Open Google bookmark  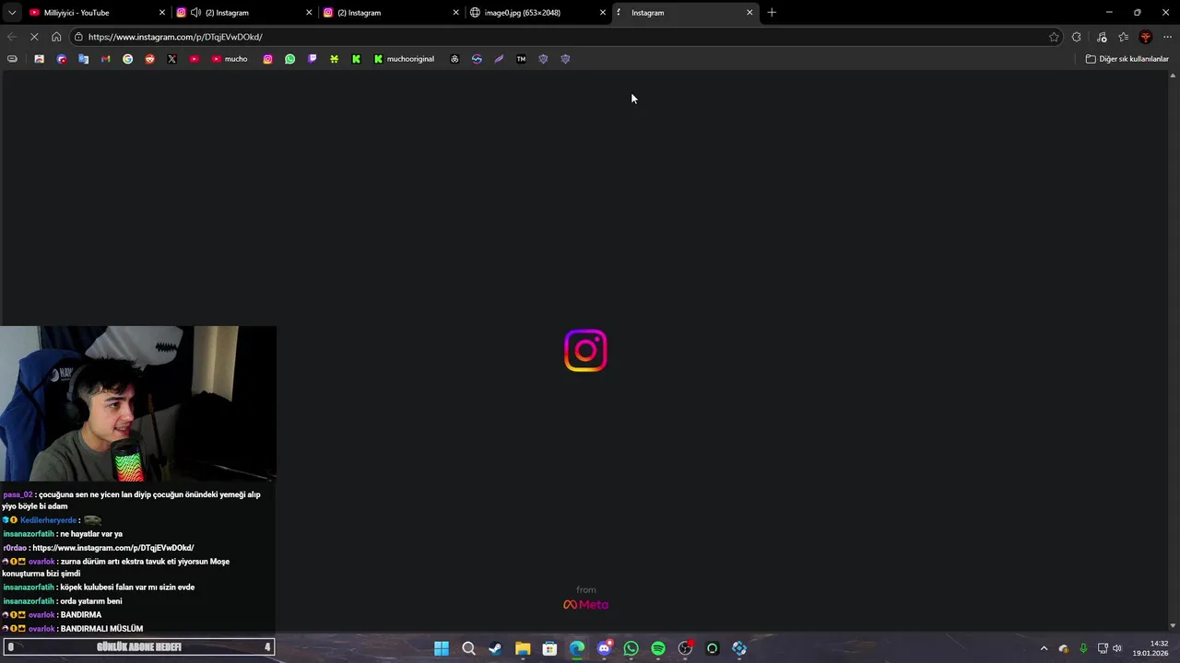(127, 59)
